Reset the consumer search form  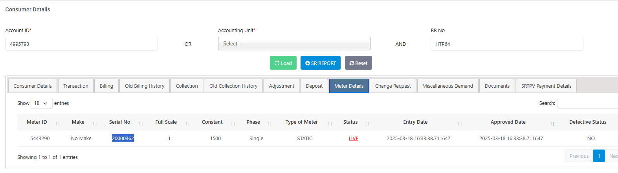point(358,63)
